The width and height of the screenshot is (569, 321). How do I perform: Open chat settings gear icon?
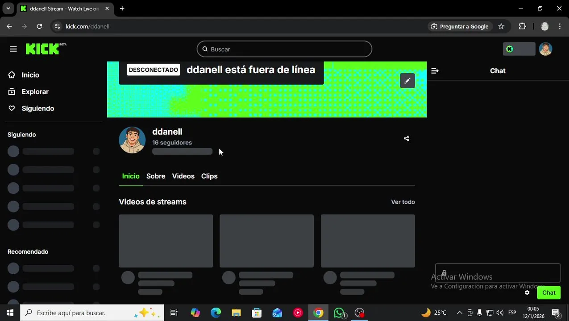point(527,292)
